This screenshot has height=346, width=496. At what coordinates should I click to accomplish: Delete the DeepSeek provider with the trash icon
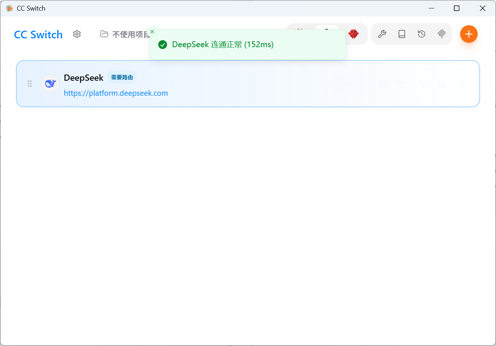coord(462,84)
